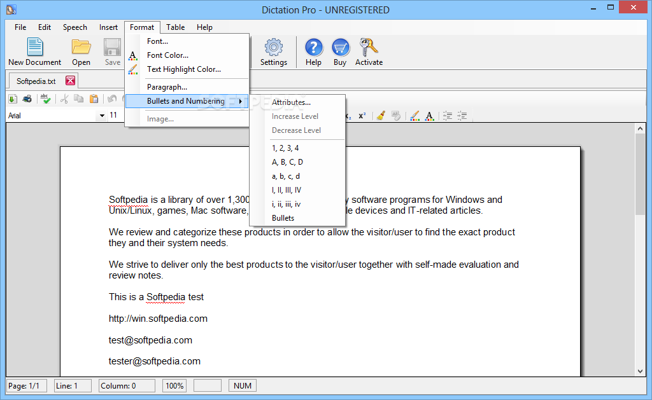The height and width of the screenshot is (400, 652).
Task: Open the Speech menu
Action: (x=75, y=27)
